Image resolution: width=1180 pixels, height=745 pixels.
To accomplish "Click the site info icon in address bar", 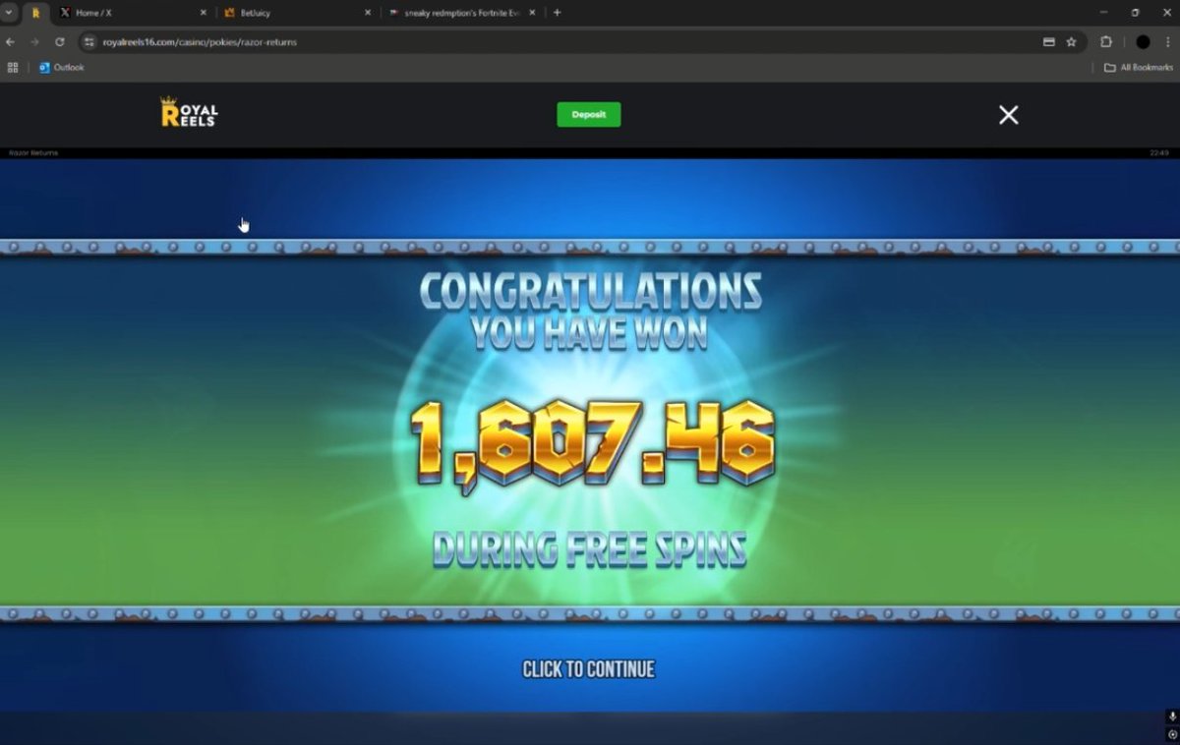I will tap(88, 42).
